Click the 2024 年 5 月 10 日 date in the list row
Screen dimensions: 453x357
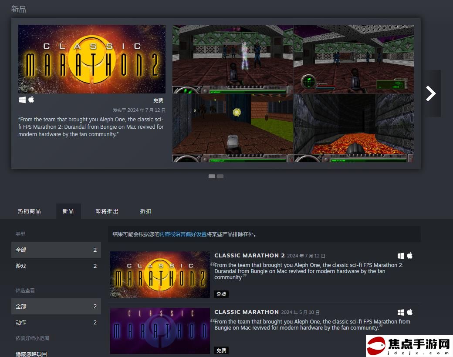[301, 313]
